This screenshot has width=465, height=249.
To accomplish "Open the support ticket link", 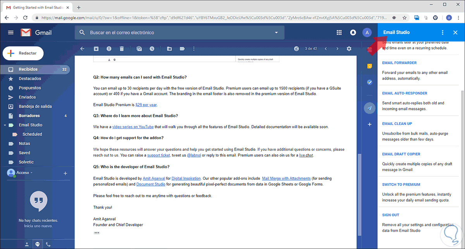I will click(x=158, y=155).
